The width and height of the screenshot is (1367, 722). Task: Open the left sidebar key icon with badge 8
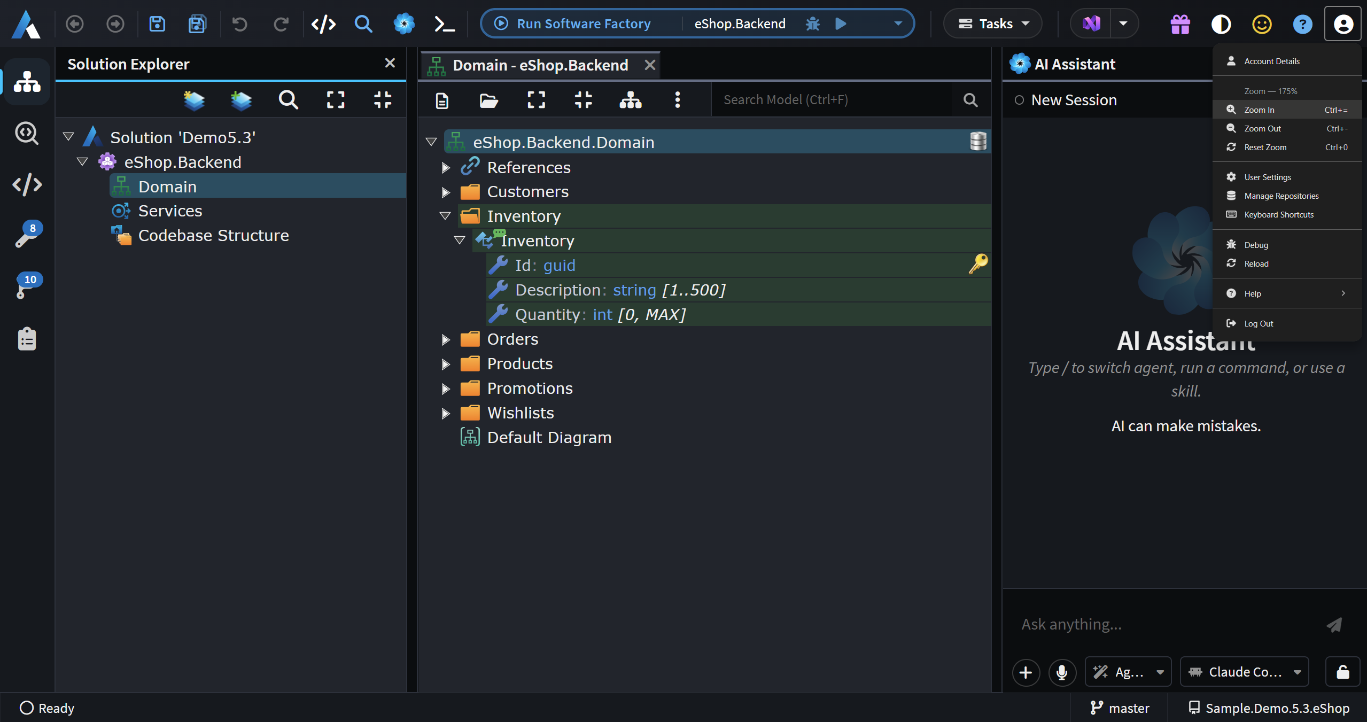[x=27, y=235]
